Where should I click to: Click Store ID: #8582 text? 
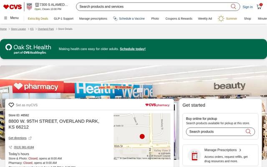(19, 115)
